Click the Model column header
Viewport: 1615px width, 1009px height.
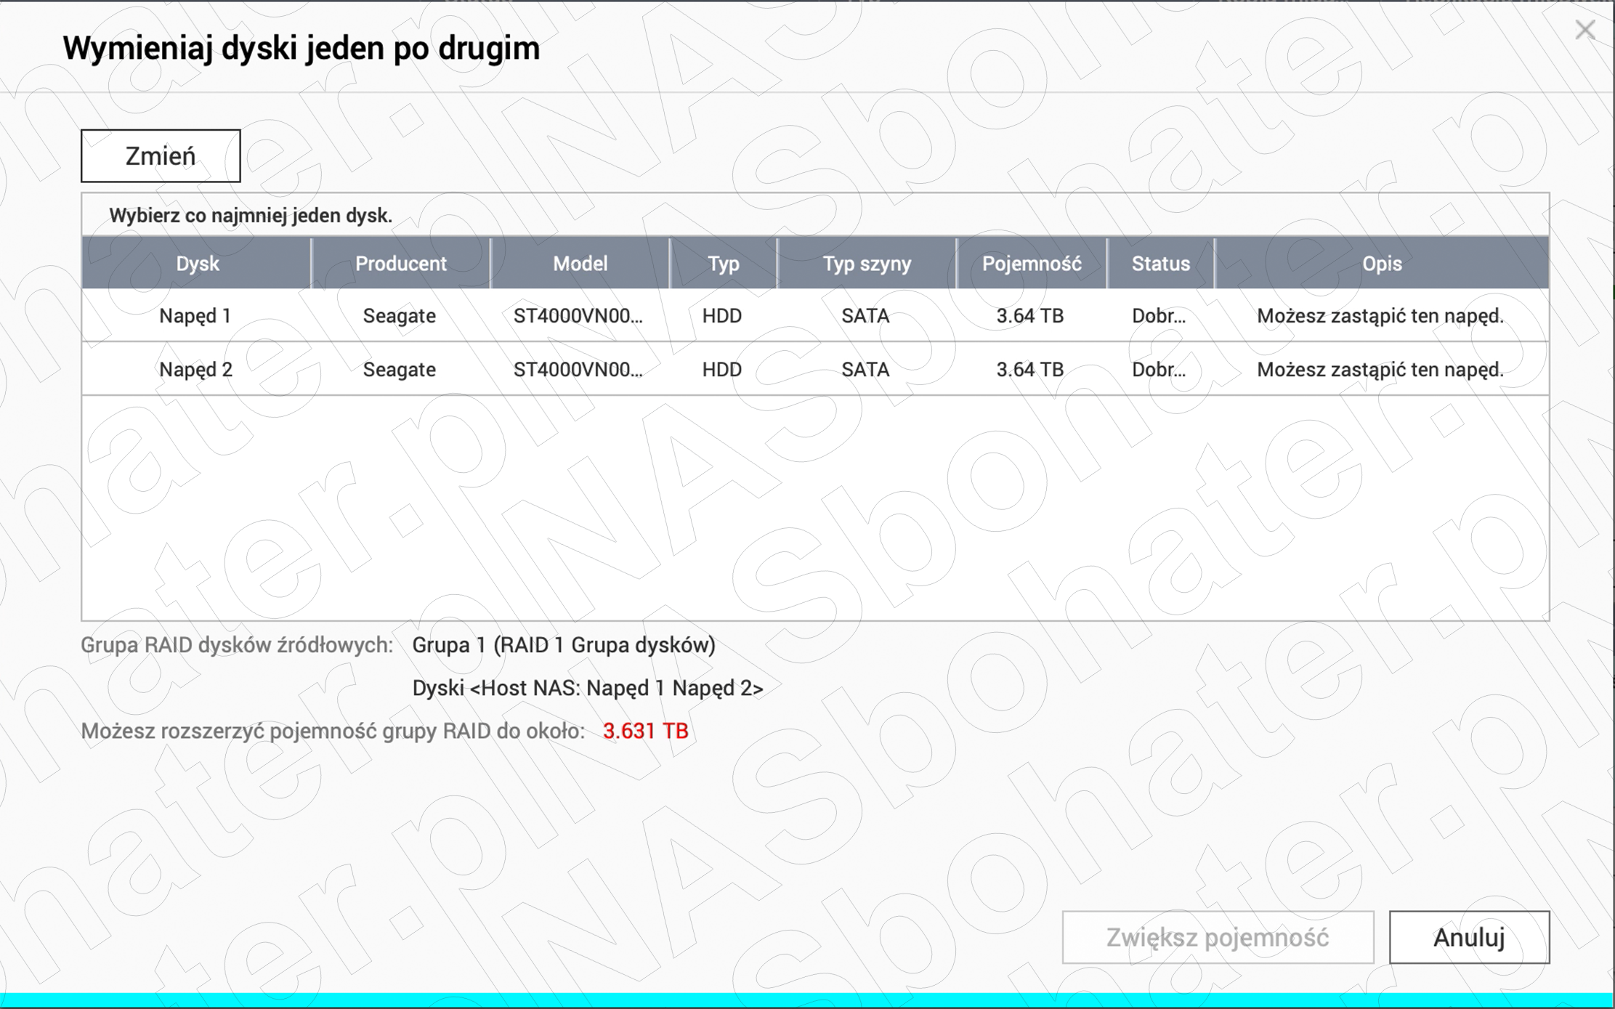point(580,264)
